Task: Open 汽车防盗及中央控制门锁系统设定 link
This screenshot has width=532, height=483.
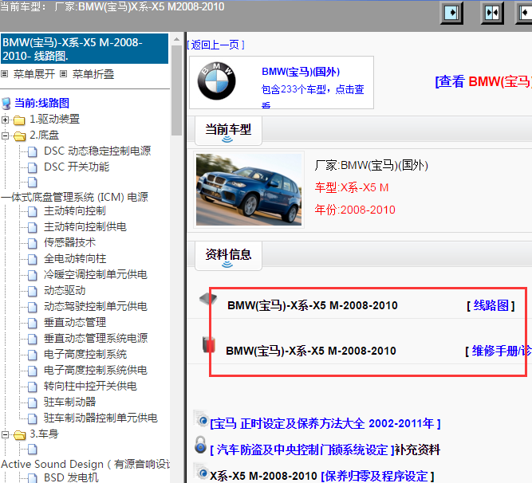Action: (x=302, y=450)
